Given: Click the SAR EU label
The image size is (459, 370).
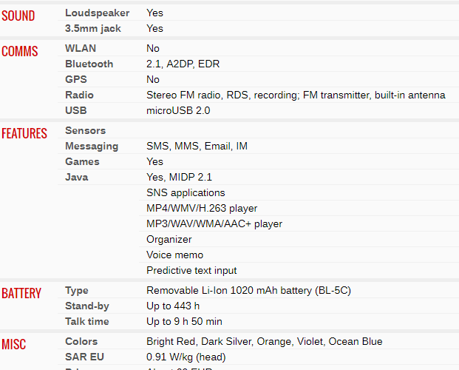Looking at the screenshot, I should tap(84, 357).
